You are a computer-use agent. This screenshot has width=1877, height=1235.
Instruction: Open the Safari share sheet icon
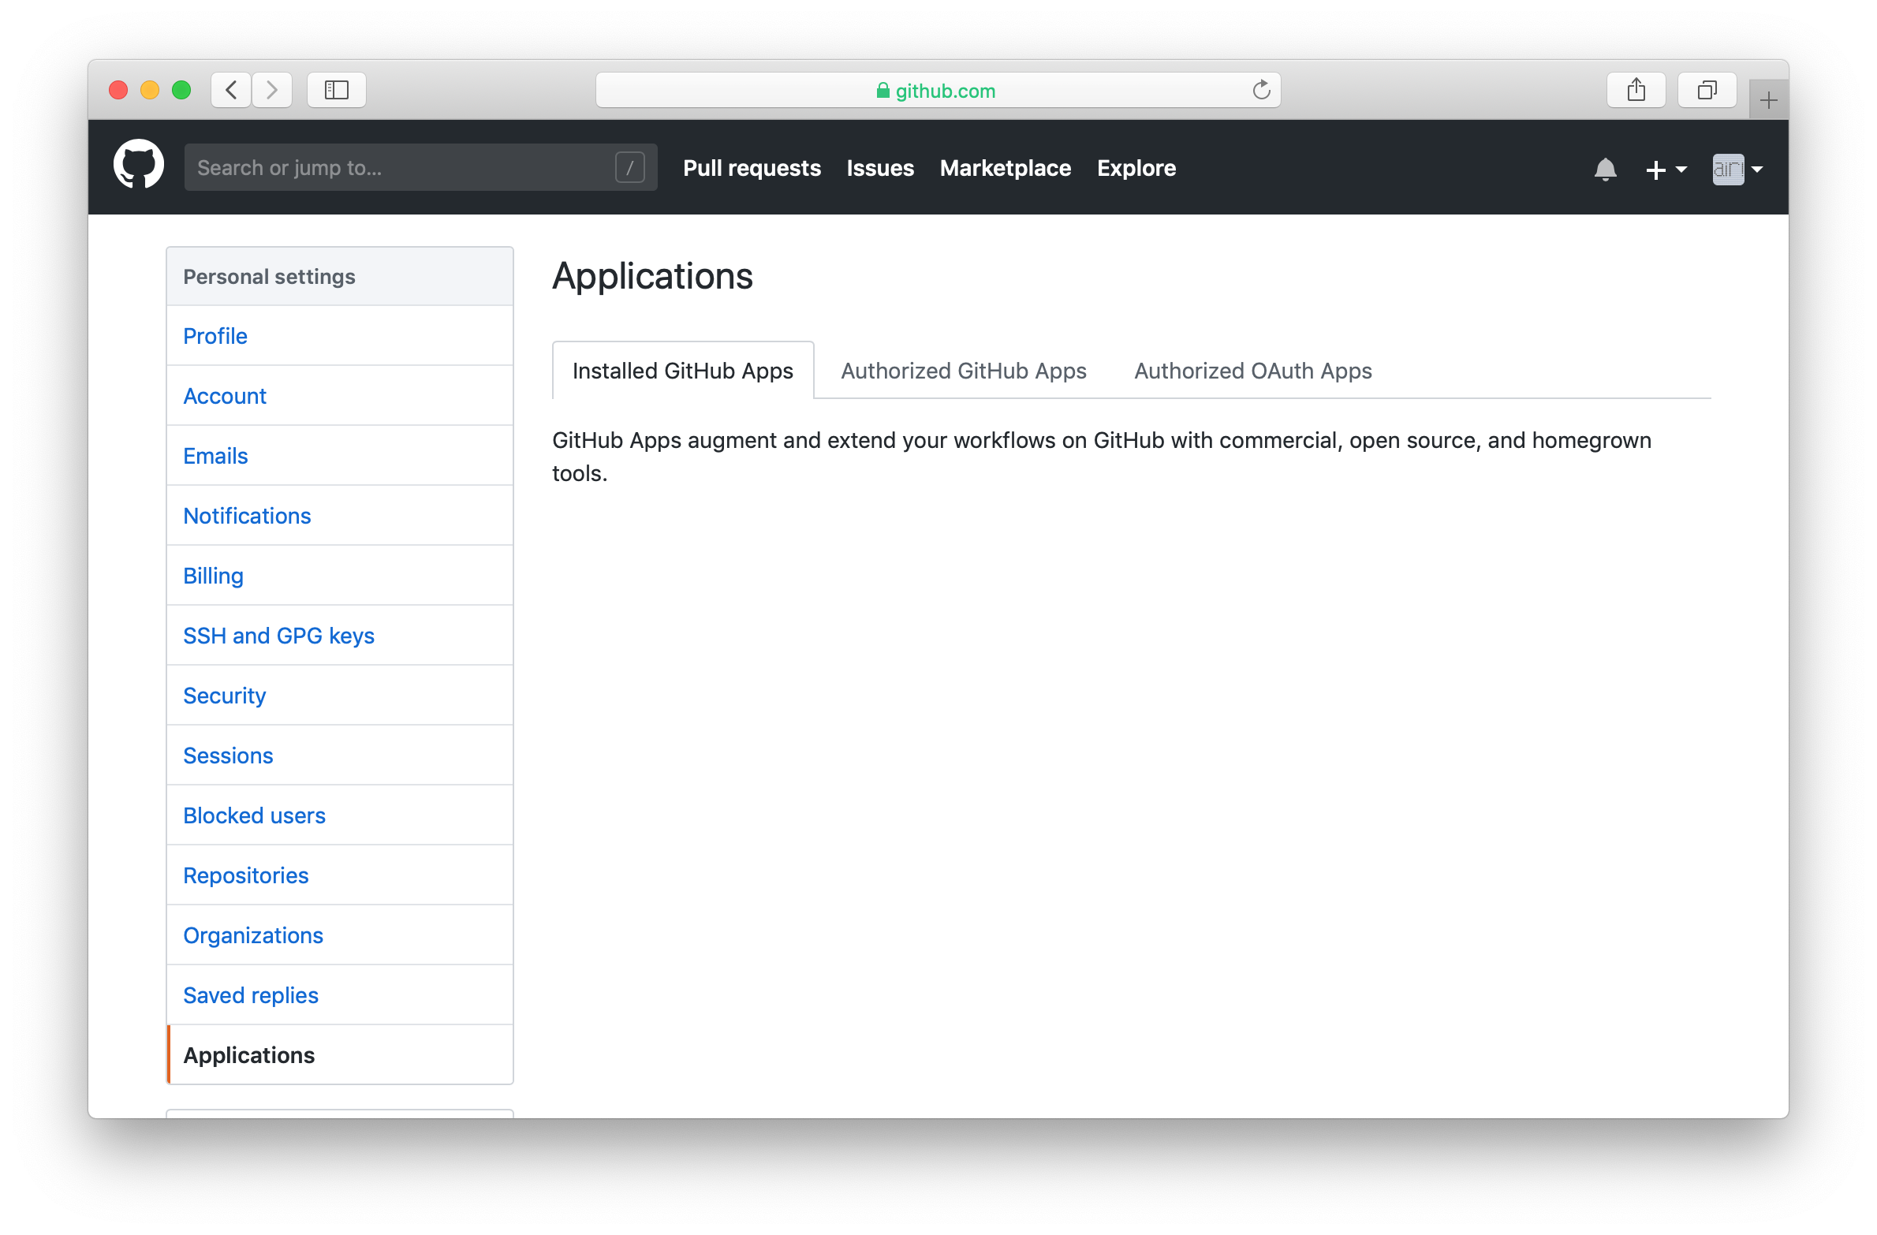pyautogui.click(x=1636, y=90)
